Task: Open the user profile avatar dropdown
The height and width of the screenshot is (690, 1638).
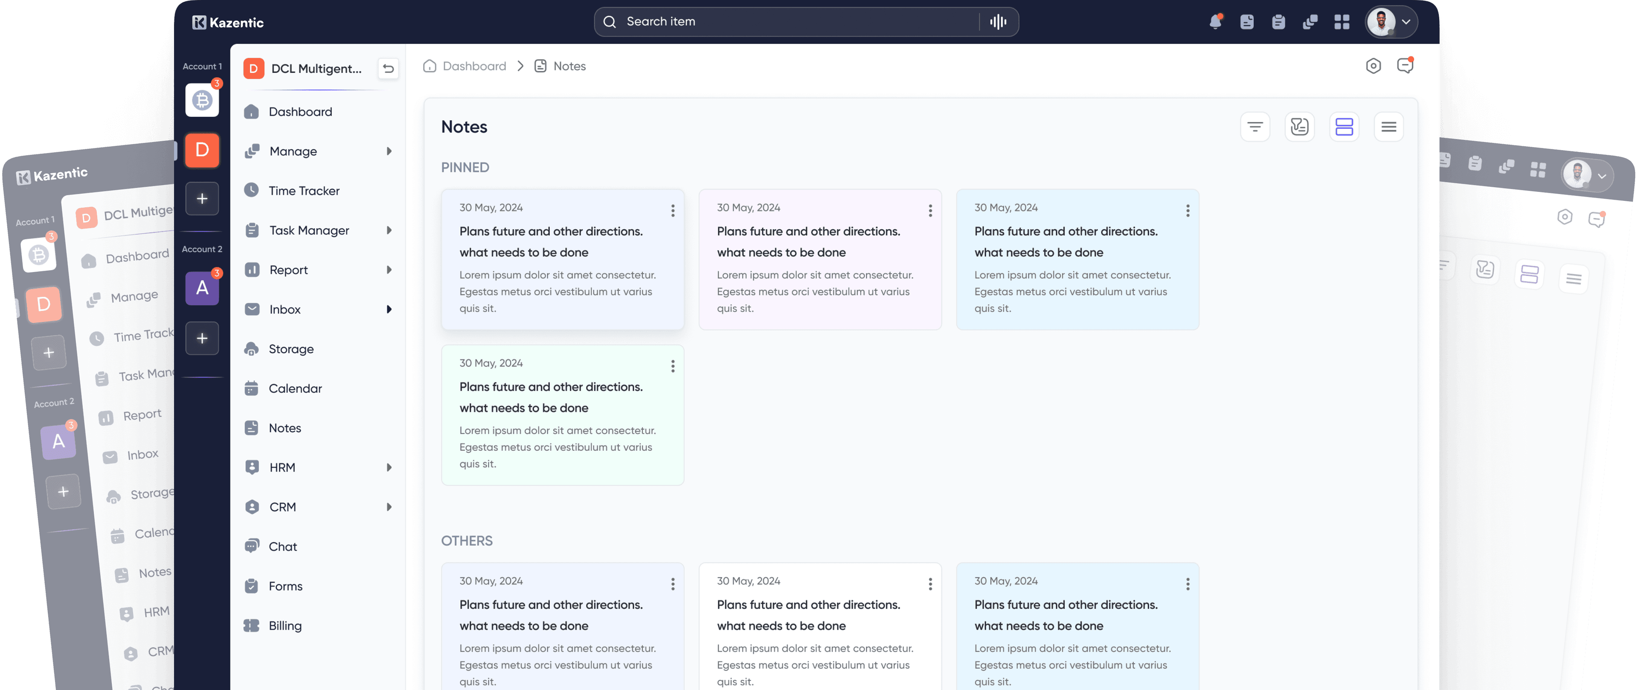Action: click(1391, 22)
